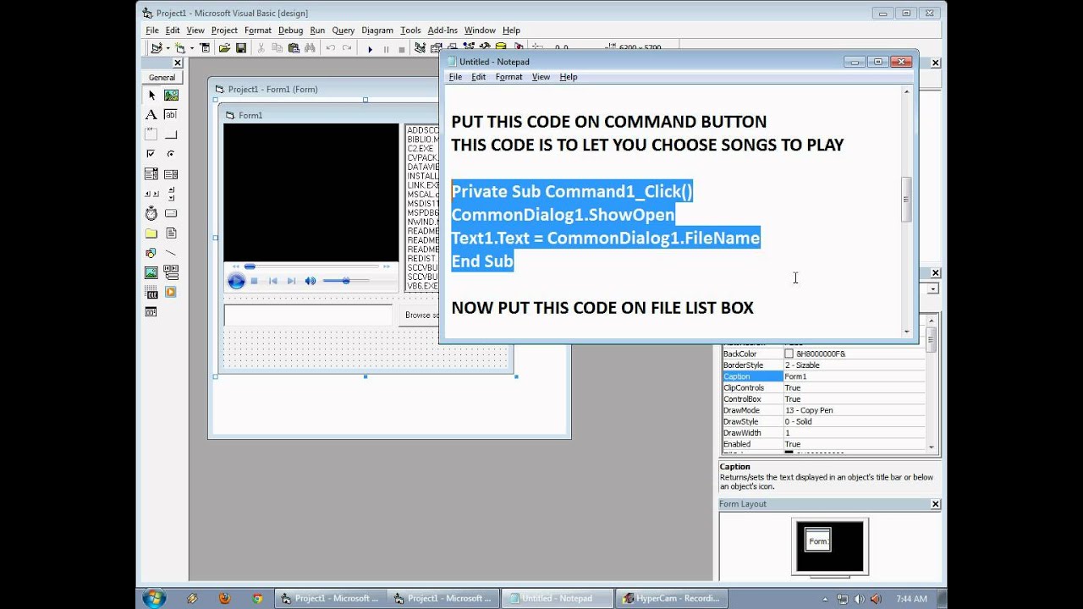1083x609 pixels.
Task: Select the BorderStyle property row
Action: point(824,365)
